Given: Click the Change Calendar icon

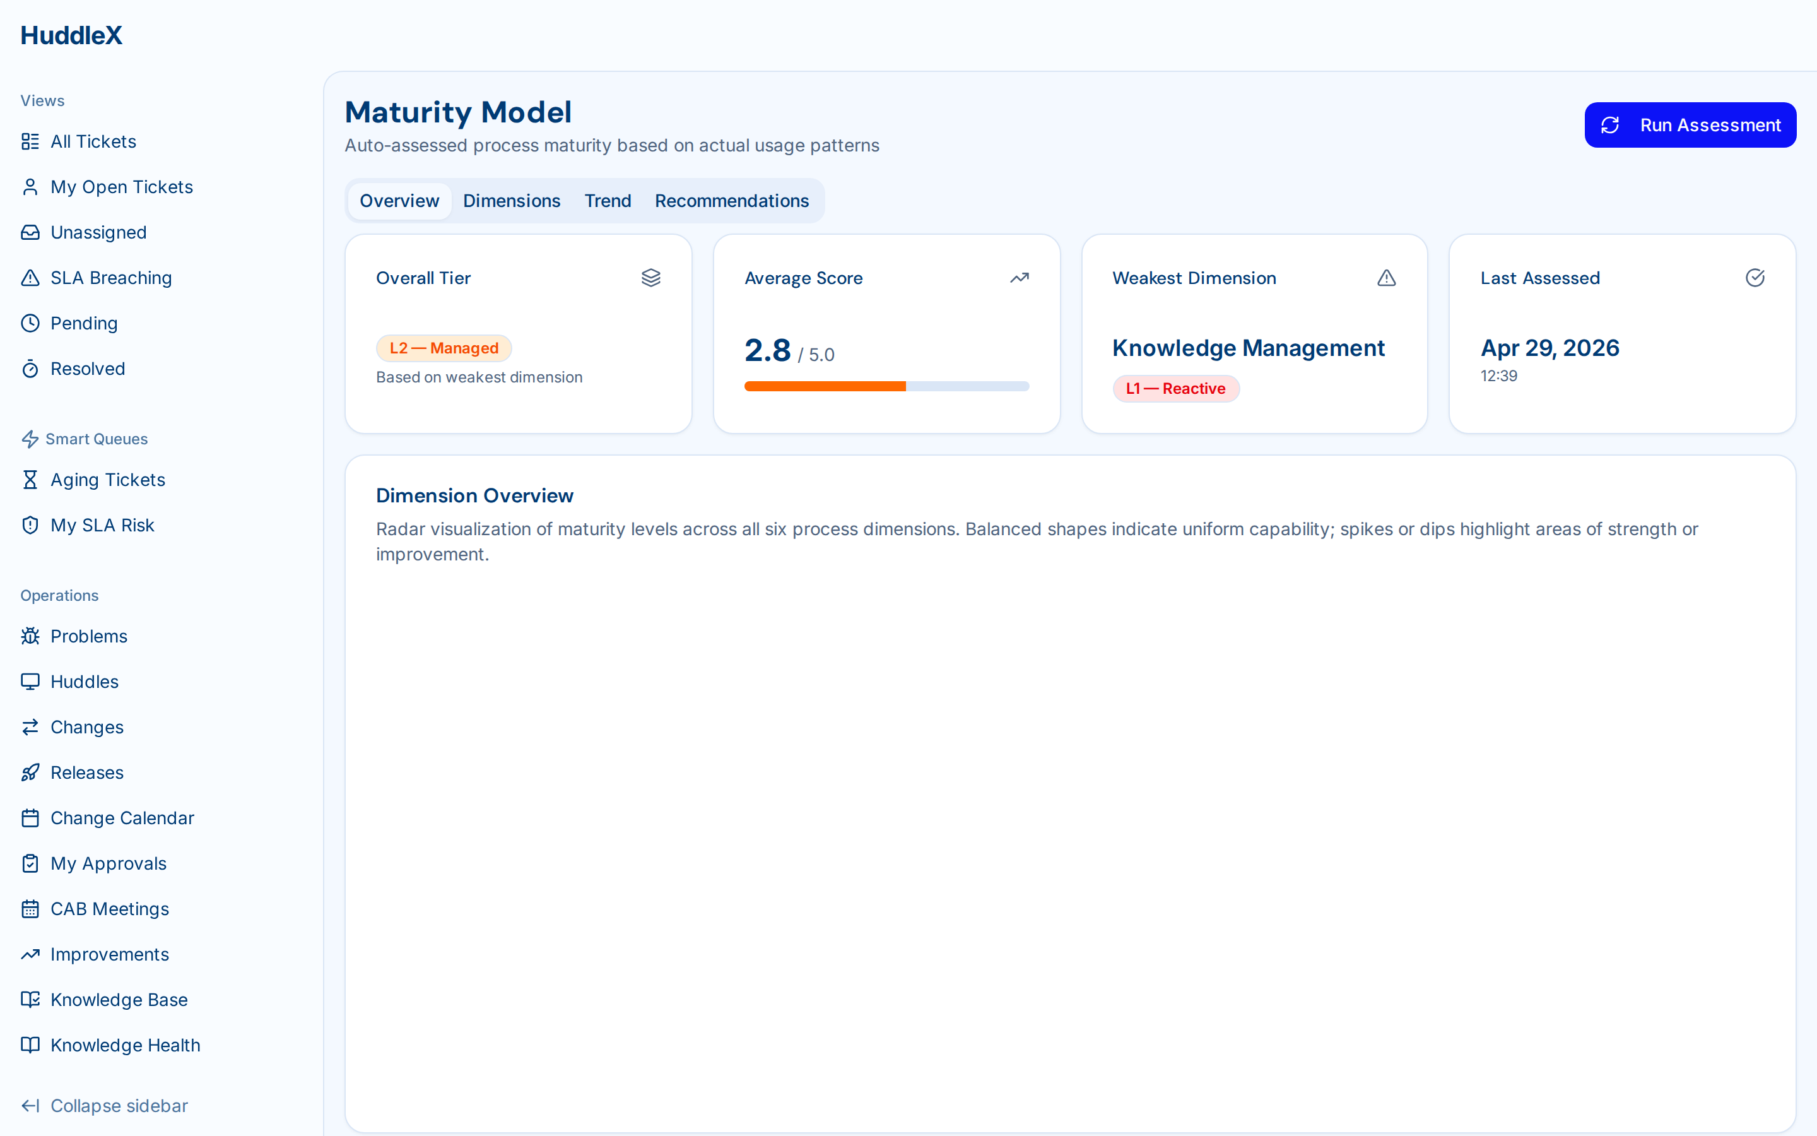Looking at the screenshot, I should point(30,818).
